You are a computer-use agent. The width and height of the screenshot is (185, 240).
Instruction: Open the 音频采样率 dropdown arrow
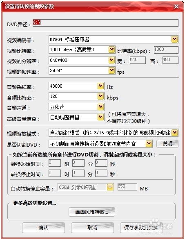[x=100, y=86]
